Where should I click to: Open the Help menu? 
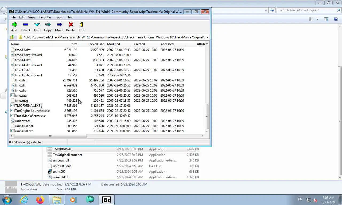click(x=70, y=17)
